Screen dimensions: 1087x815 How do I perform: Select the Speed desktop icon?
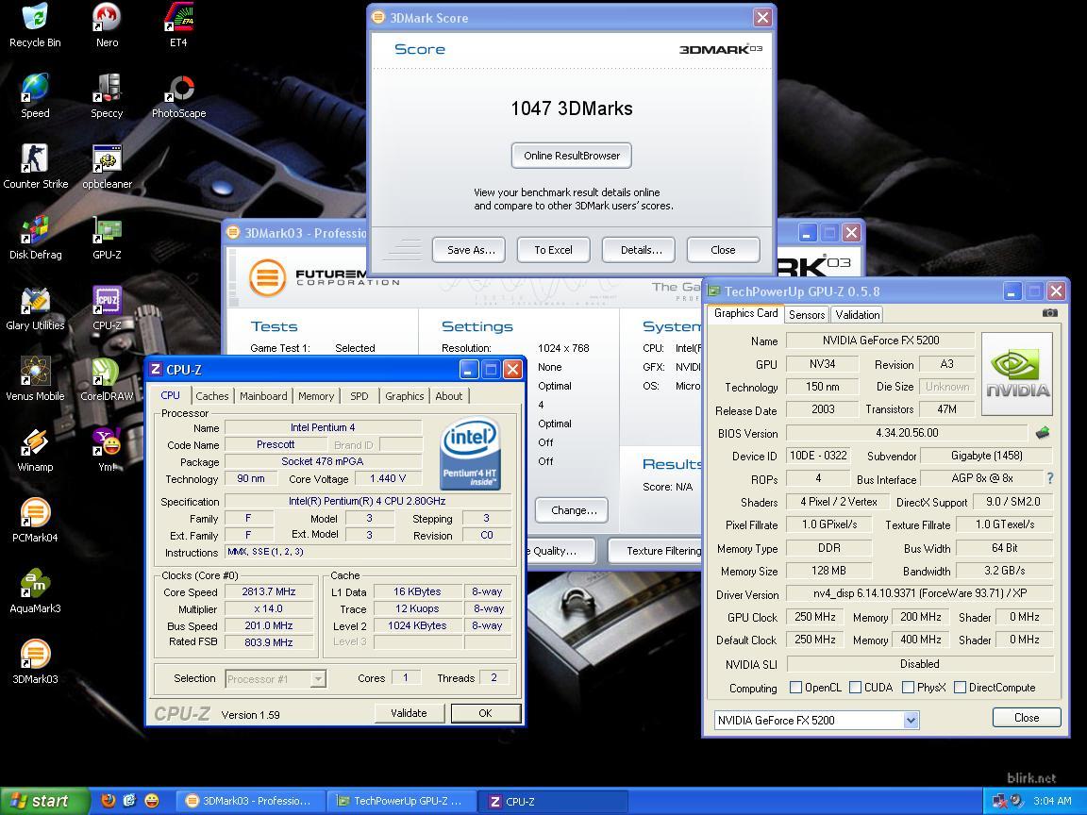(35, 96)
